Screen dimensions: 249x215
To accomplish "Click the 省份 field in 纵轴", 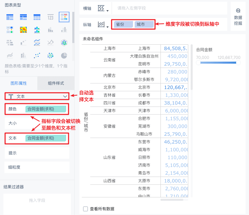I will pos(123,24).
